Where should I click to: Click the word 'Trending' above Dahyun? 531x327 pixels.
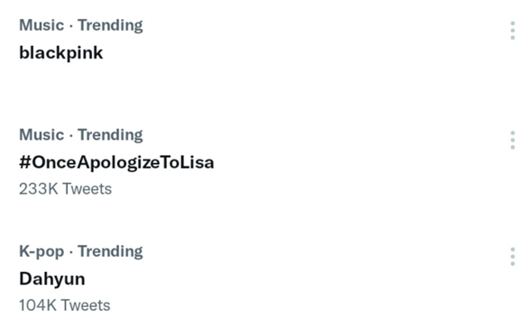pyautogui.click(x=110, y=252)
